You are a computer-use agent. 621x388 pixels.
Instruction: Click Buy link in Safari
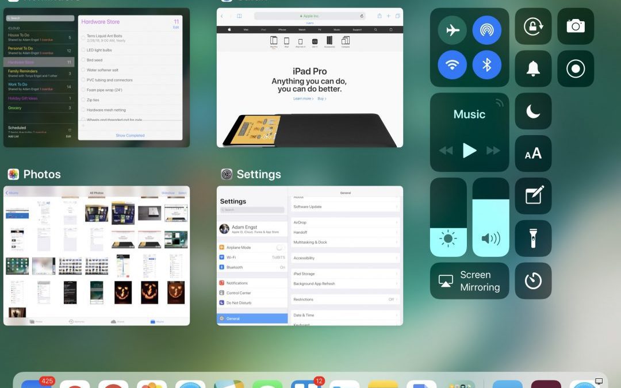[321, 99]
